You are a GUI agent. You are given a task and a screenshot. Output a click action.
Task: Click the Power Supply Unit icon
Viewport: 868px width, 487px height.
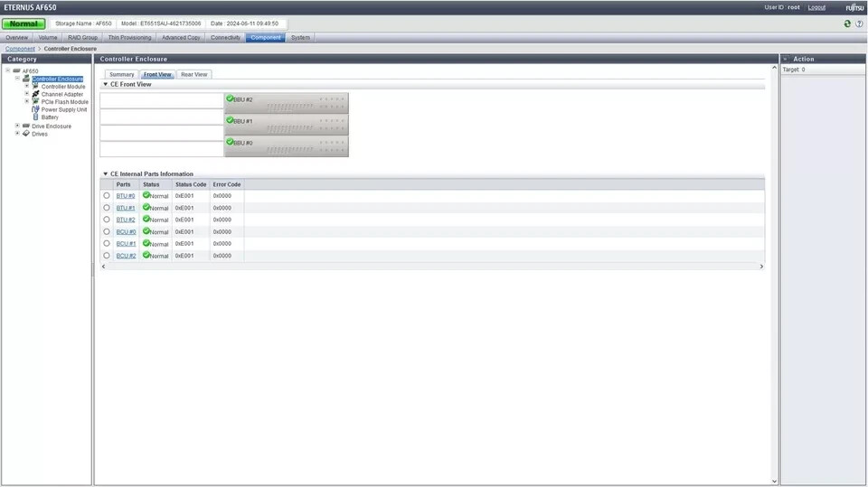point(35,109)
